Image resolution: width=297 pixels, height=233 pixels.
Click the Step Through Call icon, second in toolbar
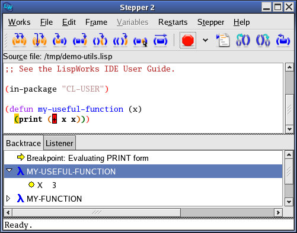coord(39,40)
